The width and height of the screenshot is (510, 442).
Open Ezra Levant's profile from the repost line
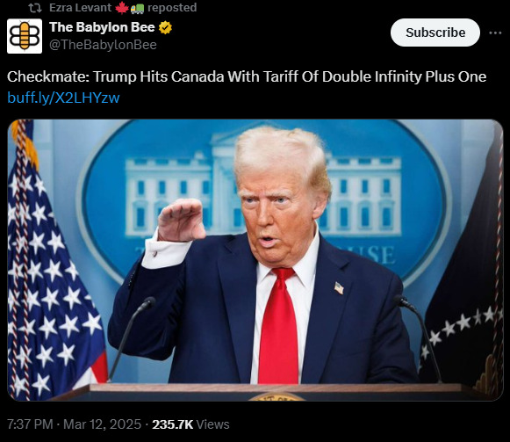click(80, 8)
